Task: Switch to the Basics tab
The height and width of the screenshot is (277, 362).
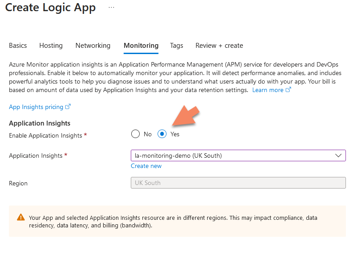Action: tap(18, 46)
